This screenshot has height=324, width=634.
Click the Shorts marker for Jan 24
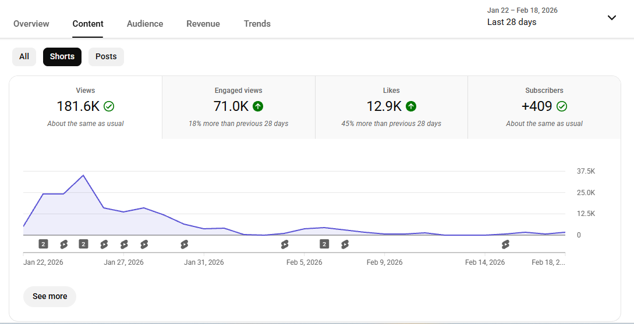(x=63, y=244)
